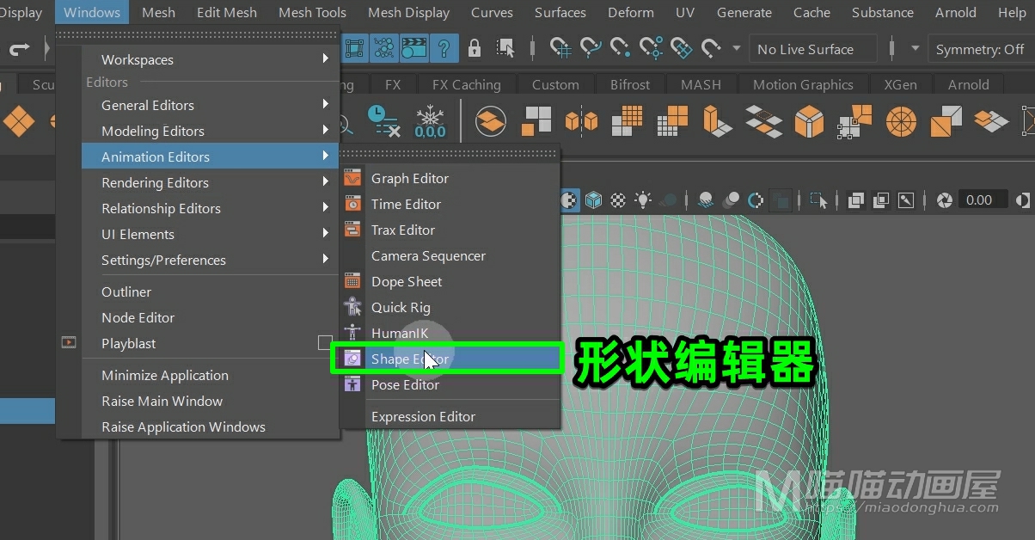The width and height of the screenshot is (1035, 540).
Task: Click highlight selection mode icon beside padlock
Action: point(505,48)
